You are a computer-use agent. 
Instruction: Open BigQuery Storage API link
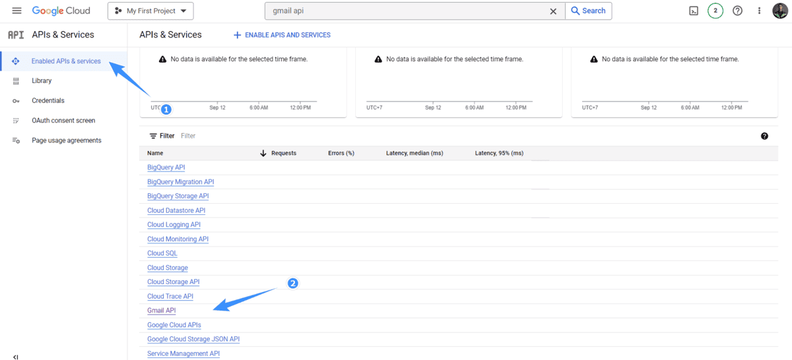[178, 196]
